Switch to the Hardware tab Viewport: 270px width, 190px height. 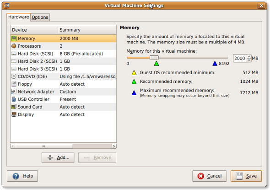click(x=19, y=17)
